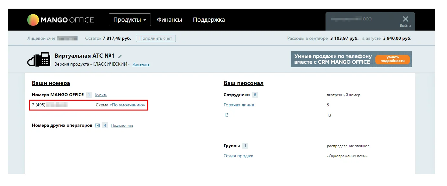
Task: Open the Поддержка menu item
Action: (209, 20)
